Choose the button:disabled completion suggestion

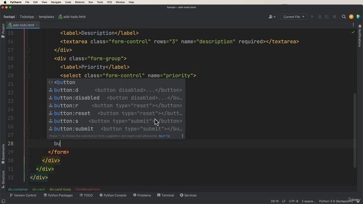116,98
